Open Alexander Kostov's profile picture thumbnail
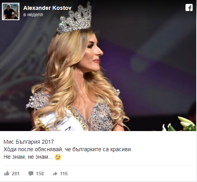Viewport: 197px width, 182px height. tap(11, 11)
